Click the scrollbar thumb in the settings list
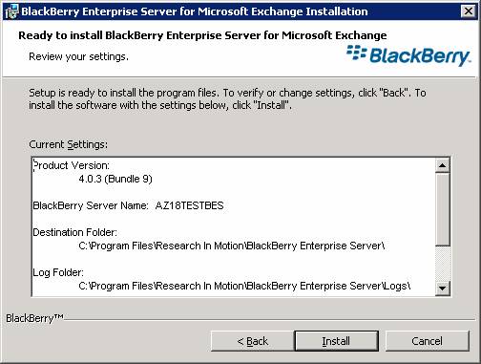The width and height of the screenshot is (481, 364). point(442,209)
